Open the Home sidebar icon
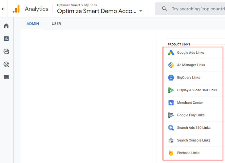The height and width of the screenshot is (163, 225). (x=6, y=26)
